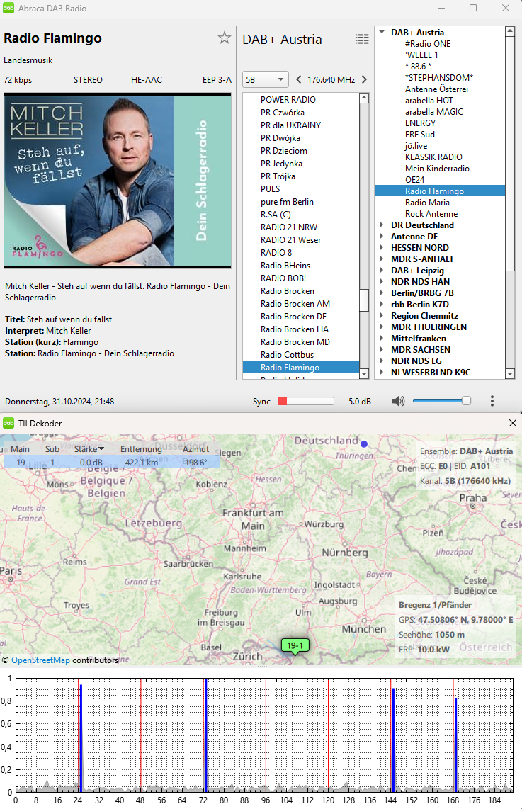Viewport: 522px width, 809px height.
Task: Expand the Berlin/BRBG 7B ensemble
Action: [382, 293]
